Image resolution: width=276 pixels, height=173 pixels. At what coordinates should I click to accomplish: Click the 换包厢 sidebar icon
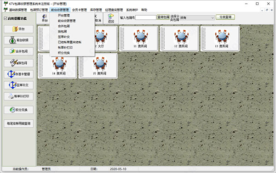(x=14, y=63)
